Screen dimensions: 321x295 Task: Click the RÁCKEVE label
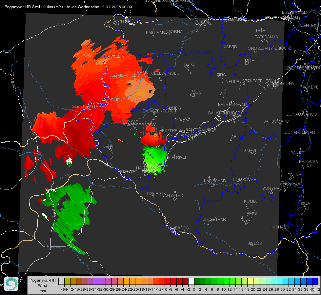[x=309, y=87]
